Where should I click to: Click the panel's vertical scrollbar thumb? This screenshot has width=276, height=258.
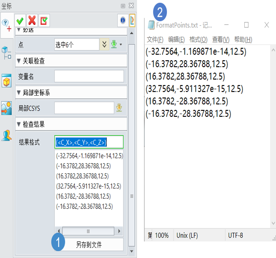point(132,145)
